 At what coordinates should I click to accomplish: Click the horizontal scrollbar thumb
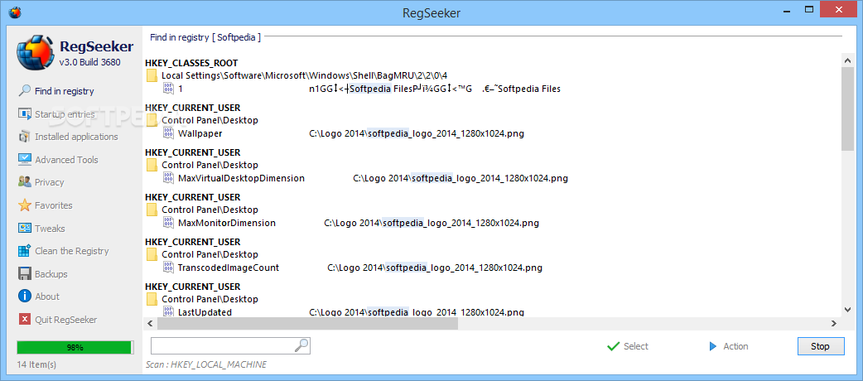(x=307, y=324)
